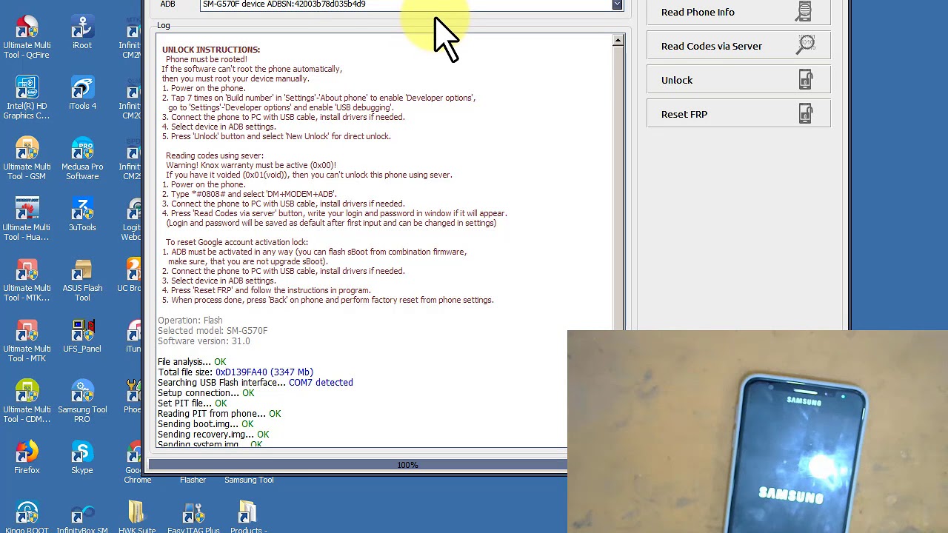
Task: Launch InfinityBox SM shortcut
Action: coord(82,517)
